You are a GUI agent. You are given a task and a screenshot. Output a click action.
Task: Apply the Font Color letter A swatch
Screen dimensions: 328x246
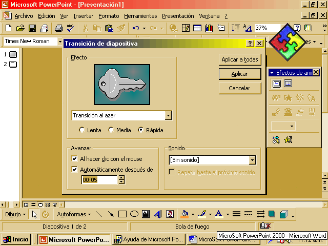click(219, 214)
